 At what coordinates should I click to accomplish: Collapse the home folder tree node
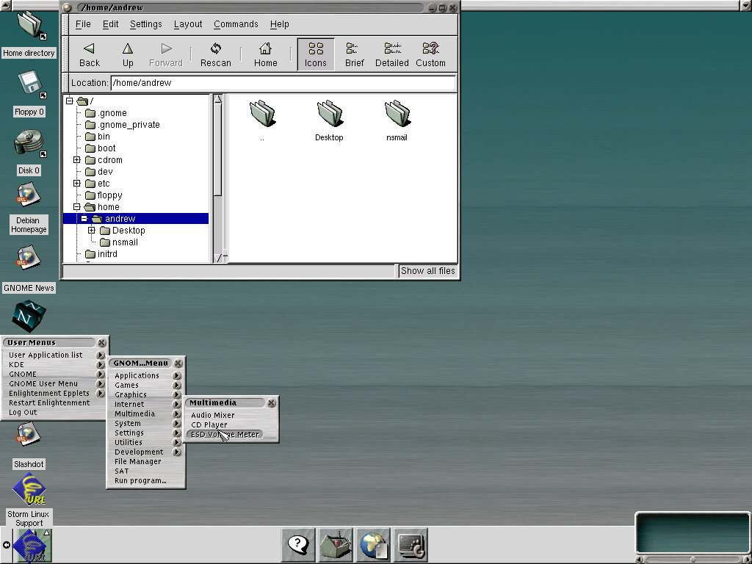tap(77, 207)
